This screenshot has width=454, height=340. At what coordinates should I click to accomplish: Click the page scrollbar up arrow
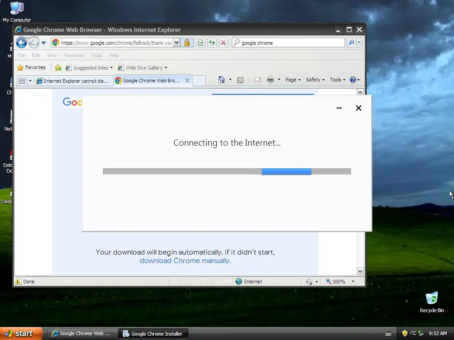click(360, 92)
